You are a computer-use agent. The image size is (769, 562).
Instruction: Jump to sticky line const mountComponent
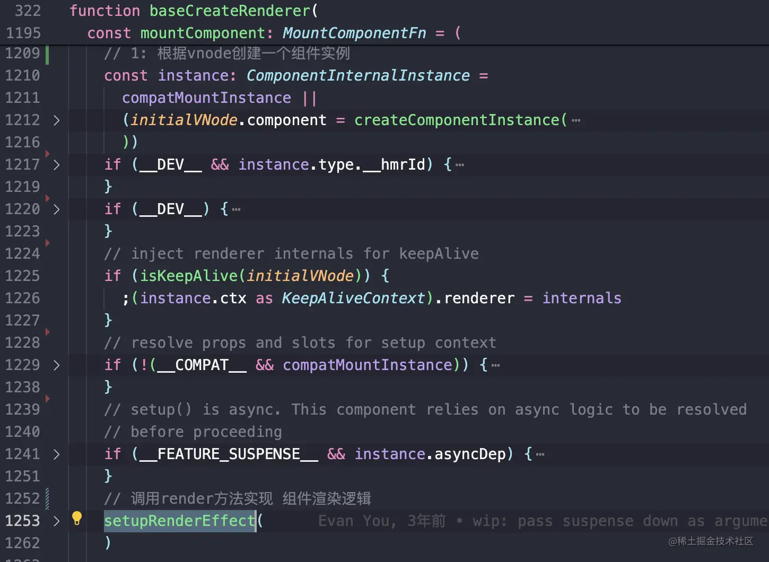(x=274, y=33)
